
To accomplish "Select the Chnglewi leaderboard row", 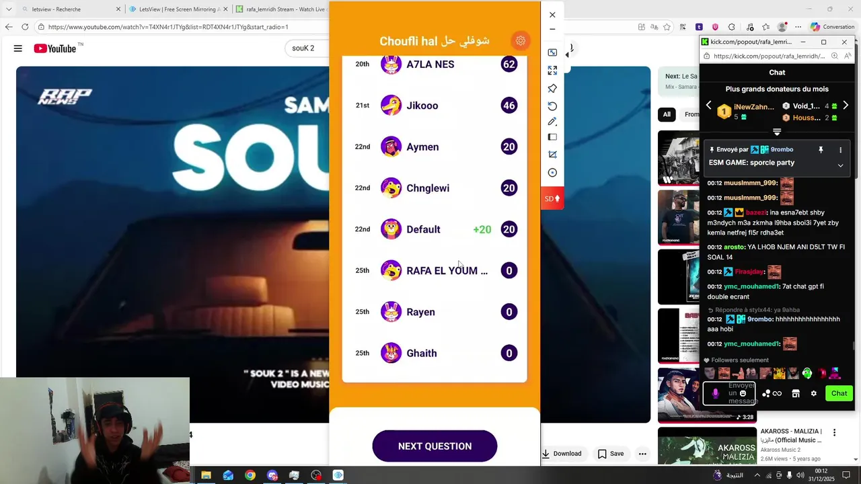I will click(x=435, y=188).
